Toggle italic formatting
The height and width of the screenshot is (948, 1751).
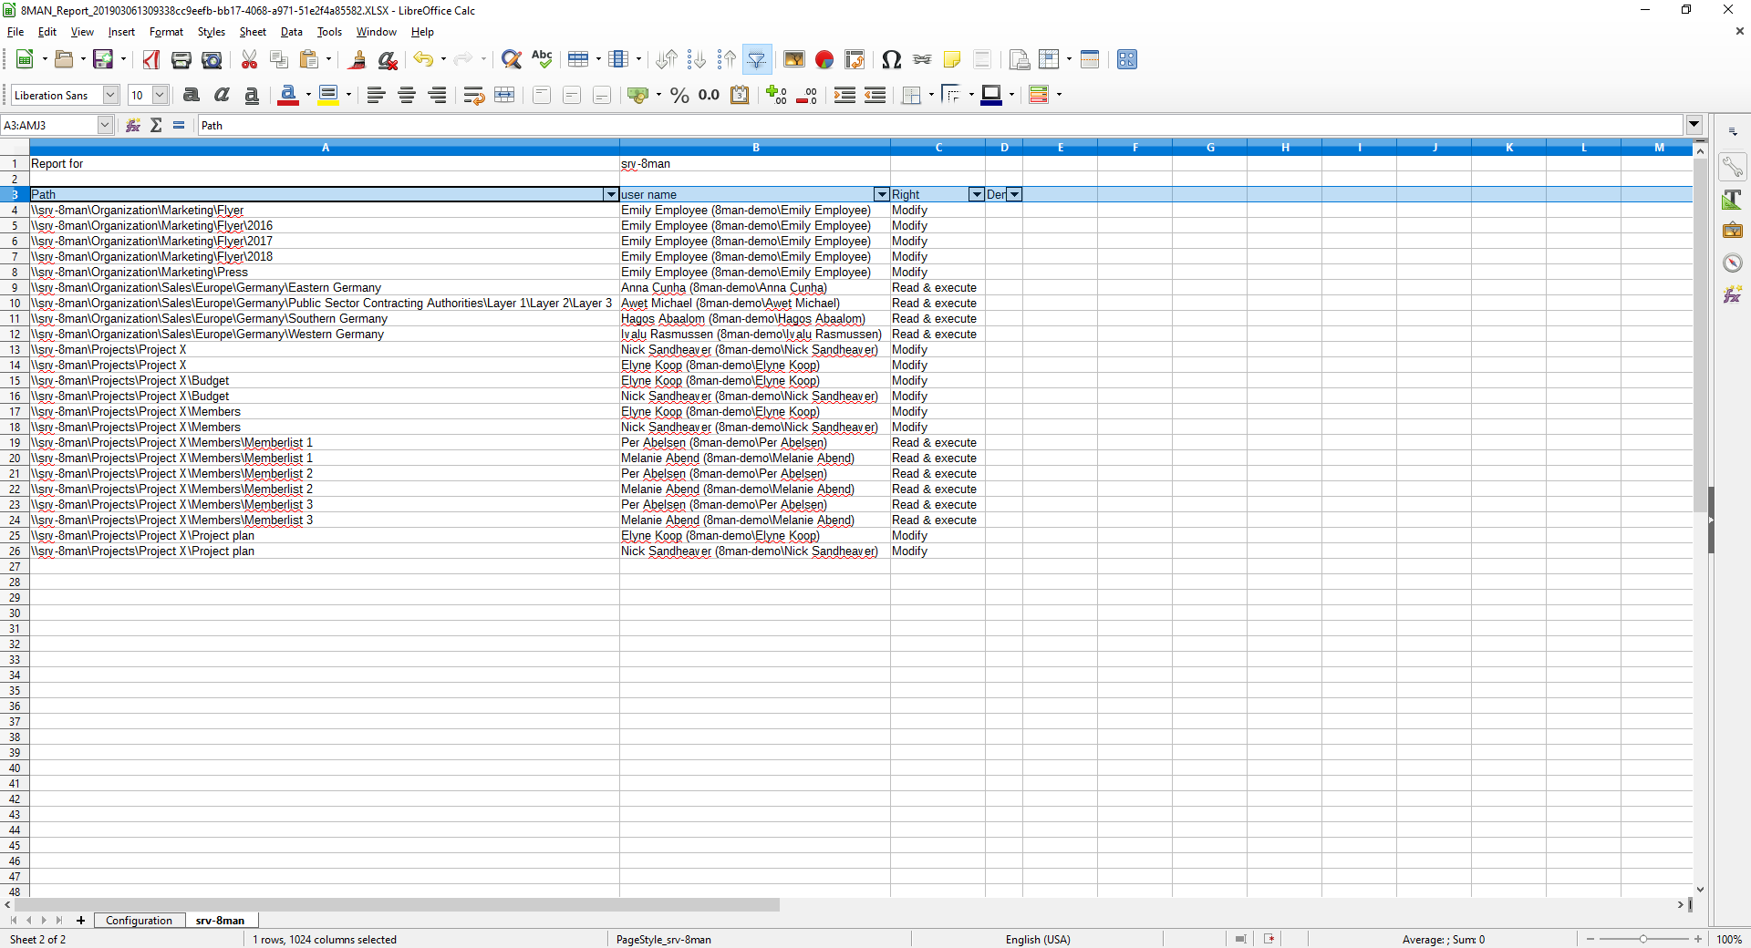point(221,95)
